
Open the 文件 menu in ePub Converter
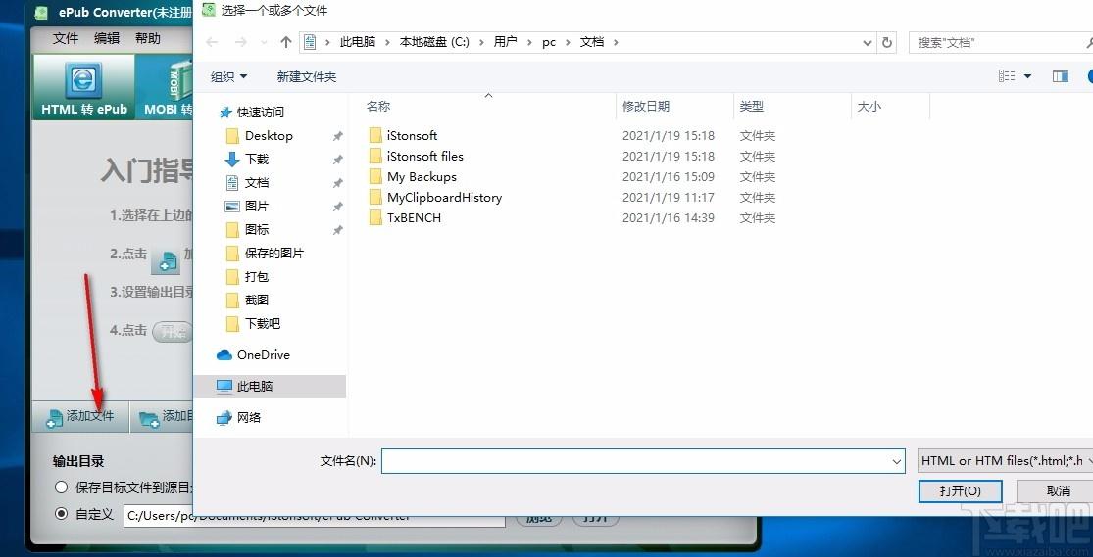66,38
